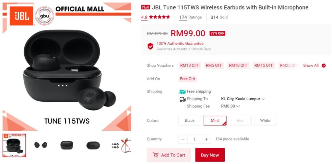Screen dimensions: 332x164
Task: Click the gbu 1-year warranty badge
Action: (44, 16)
